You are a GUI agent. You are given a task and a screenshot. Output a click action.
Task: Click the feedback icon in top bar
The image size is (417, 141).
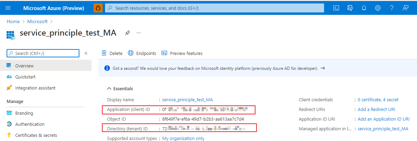405,8
